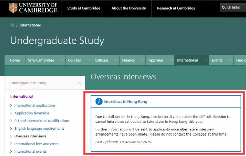246x156 pixels.
Task: Click the University of Cambridge crest logo
Action: tap(13, 8)
